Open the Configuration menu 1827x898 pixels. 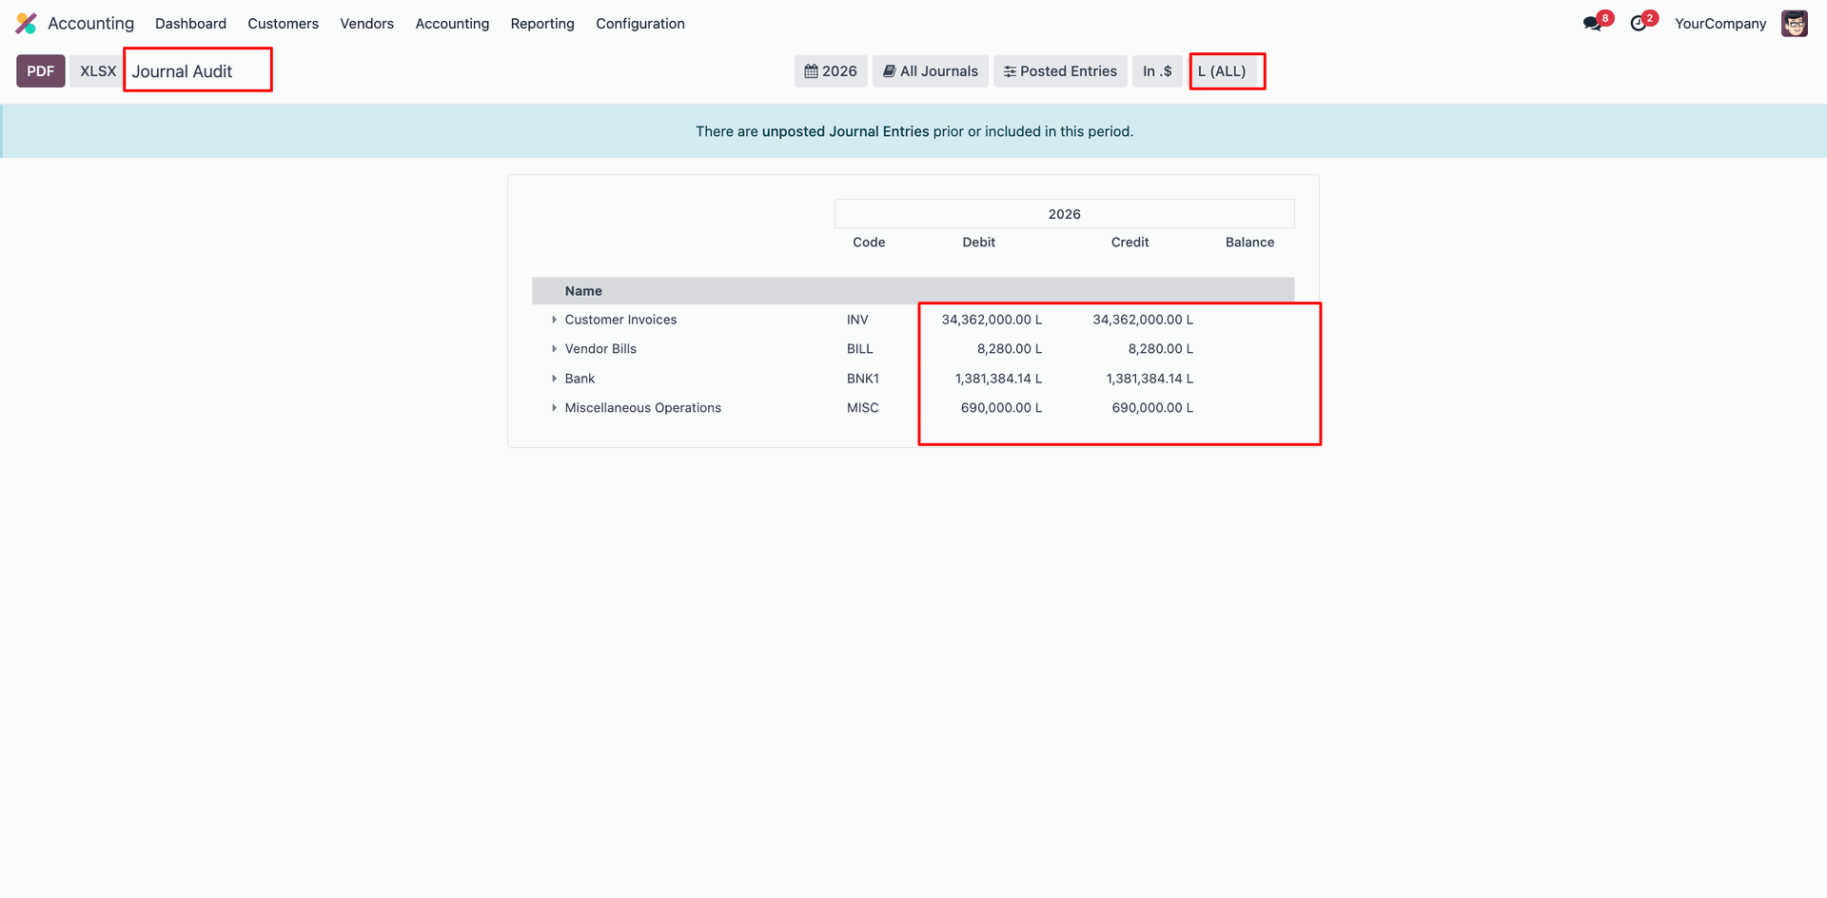pyautogui.click(x=639, y=24)
